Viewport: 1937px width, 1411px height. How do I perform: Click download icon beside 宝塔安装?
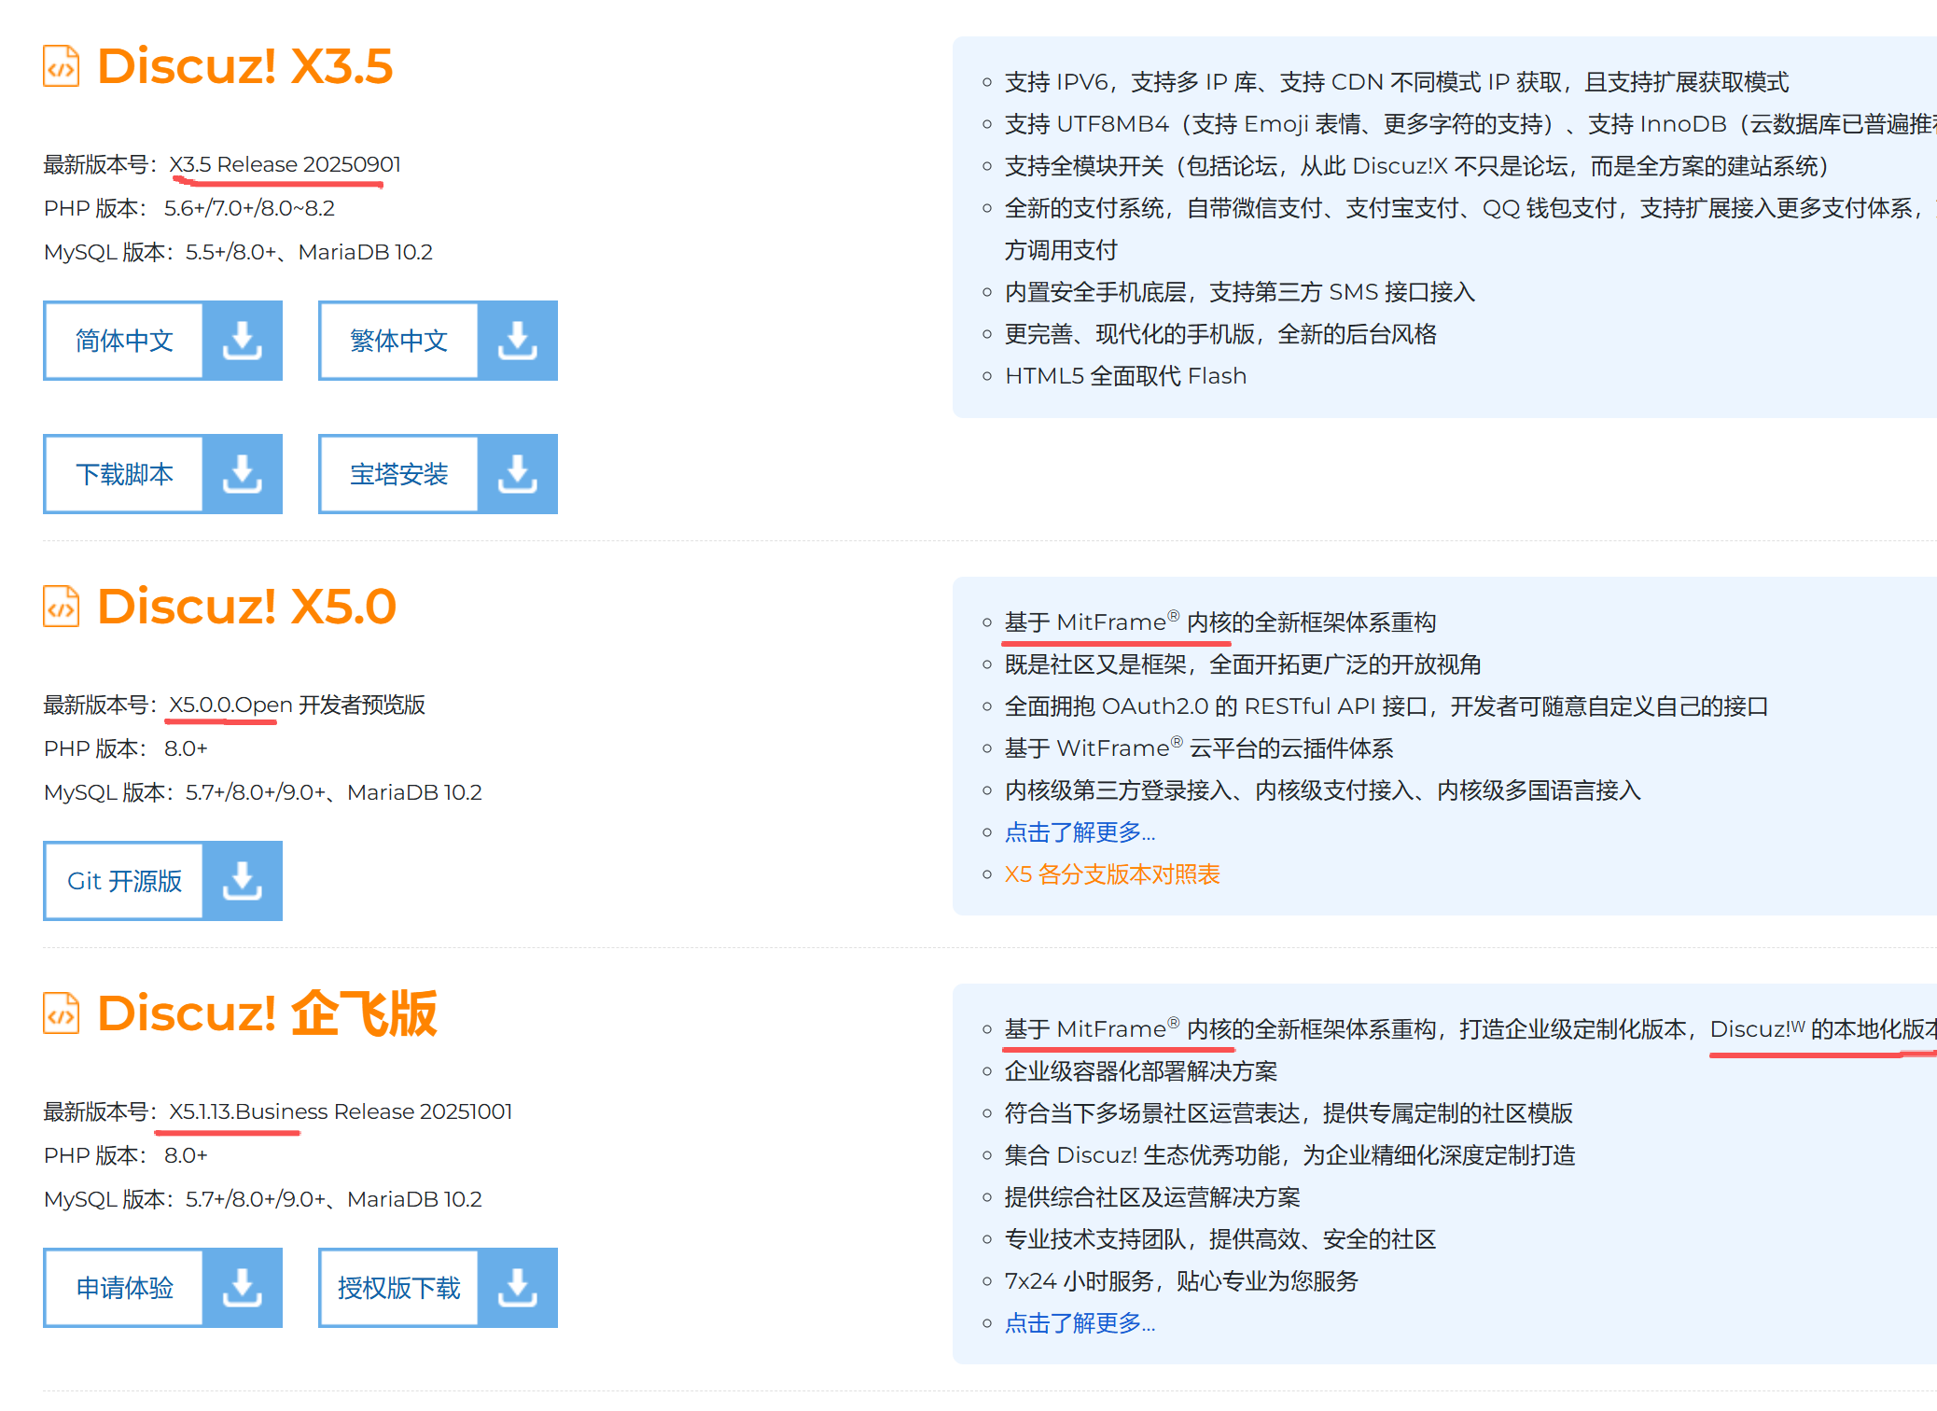(x=517, y=474)
